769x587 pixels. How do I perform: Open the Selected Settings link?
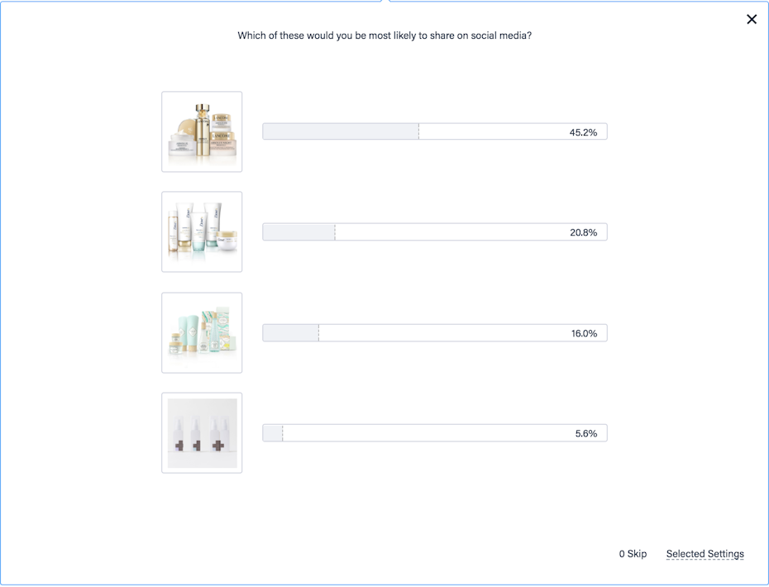click(705, 554)
